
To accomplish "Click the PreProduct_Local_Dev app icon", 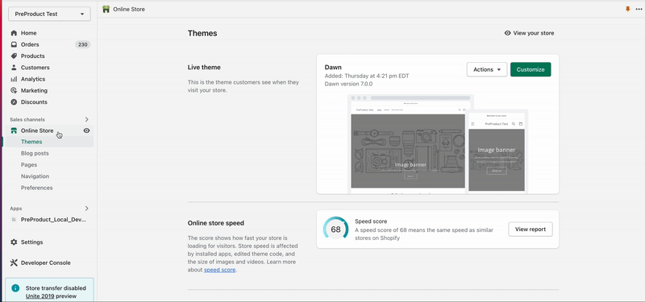I will coord(14,220).
